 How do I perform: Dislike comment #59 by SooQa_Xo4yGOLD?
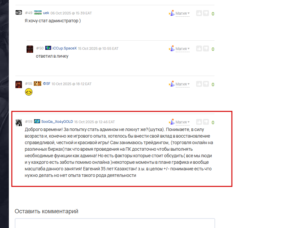(206, 122)
